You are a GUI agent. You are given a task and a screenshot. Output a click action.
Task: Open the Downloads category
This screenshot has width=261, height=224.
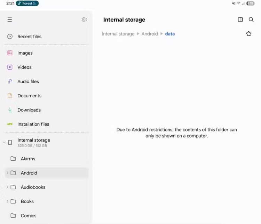coord(29,110)
